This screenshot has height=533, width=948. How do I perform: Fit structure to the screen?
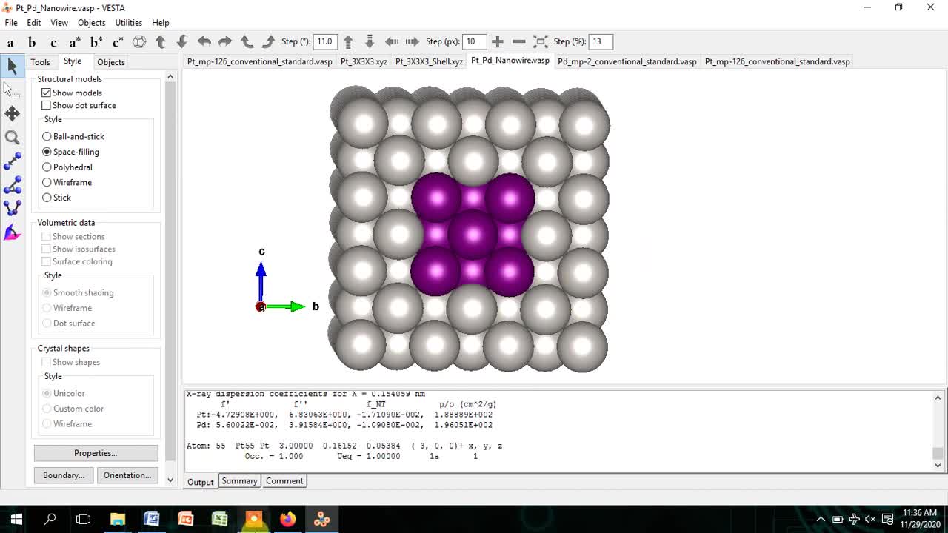pos(541,42)
